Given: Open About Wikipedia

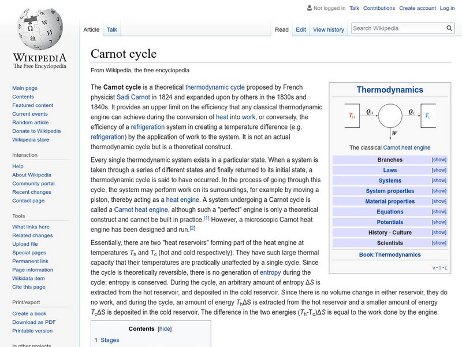Looking at the screenshot, I should (32, 175).
